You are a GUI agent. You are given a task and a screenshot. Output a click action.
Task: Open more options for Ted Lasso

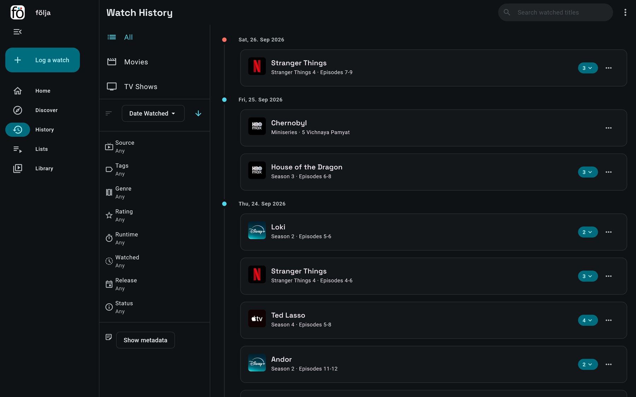click(x=608, y=320)
